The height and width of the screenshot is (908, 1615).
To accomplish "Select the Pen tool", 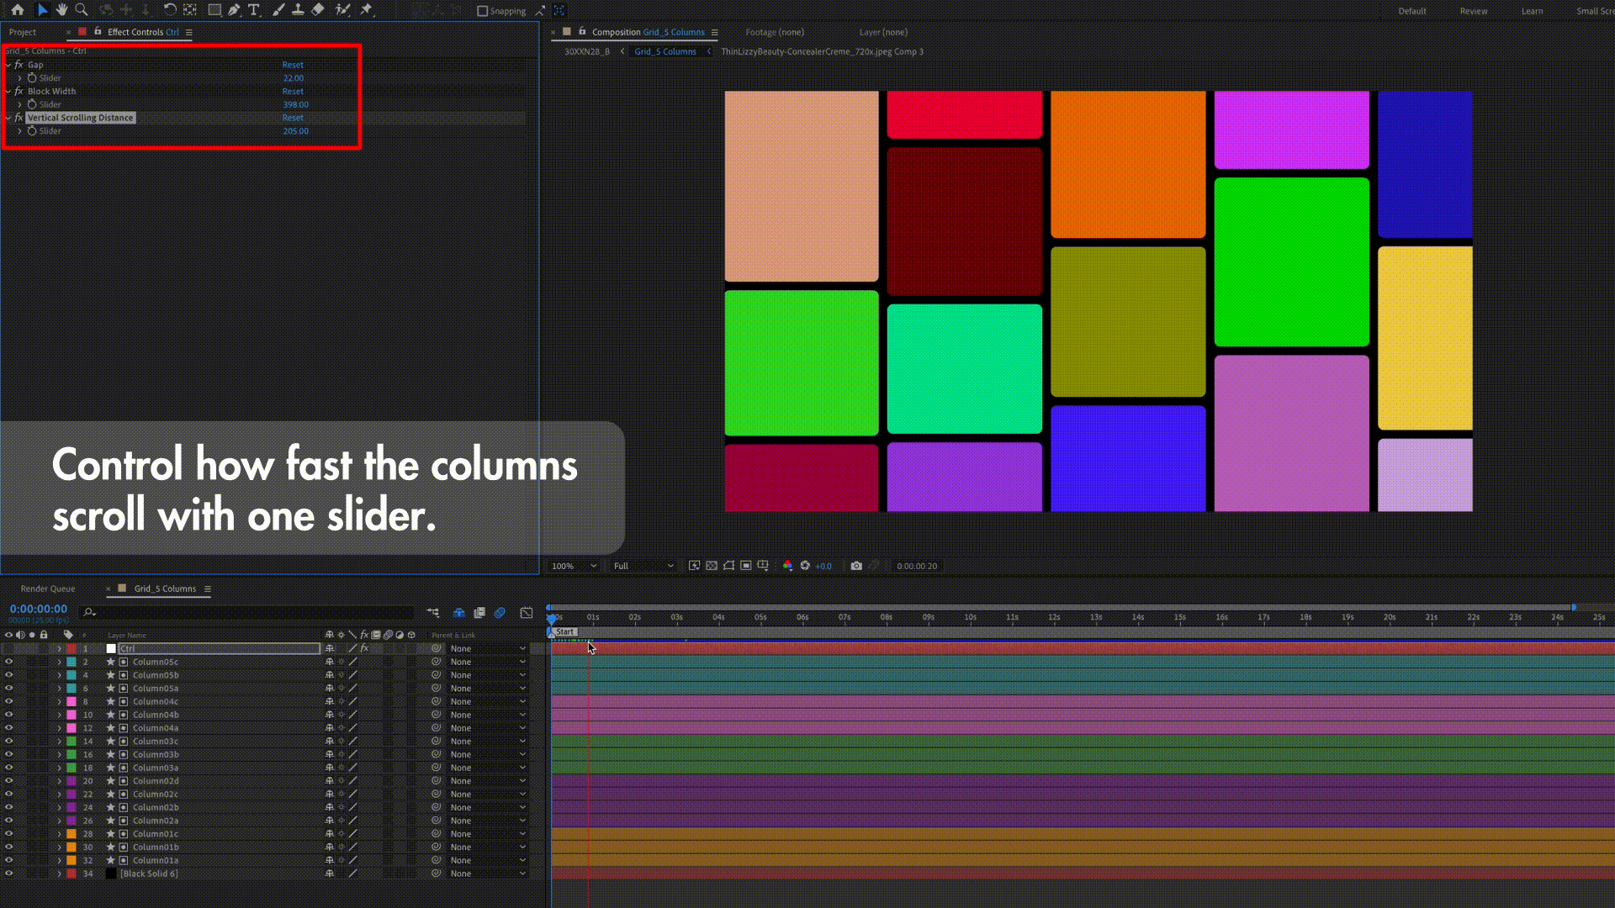I will [234, 10].
